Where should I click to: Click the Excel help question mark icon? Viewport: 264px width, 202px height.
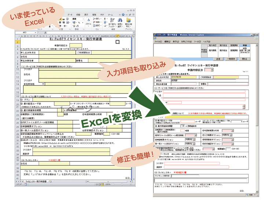click(123, 15)
